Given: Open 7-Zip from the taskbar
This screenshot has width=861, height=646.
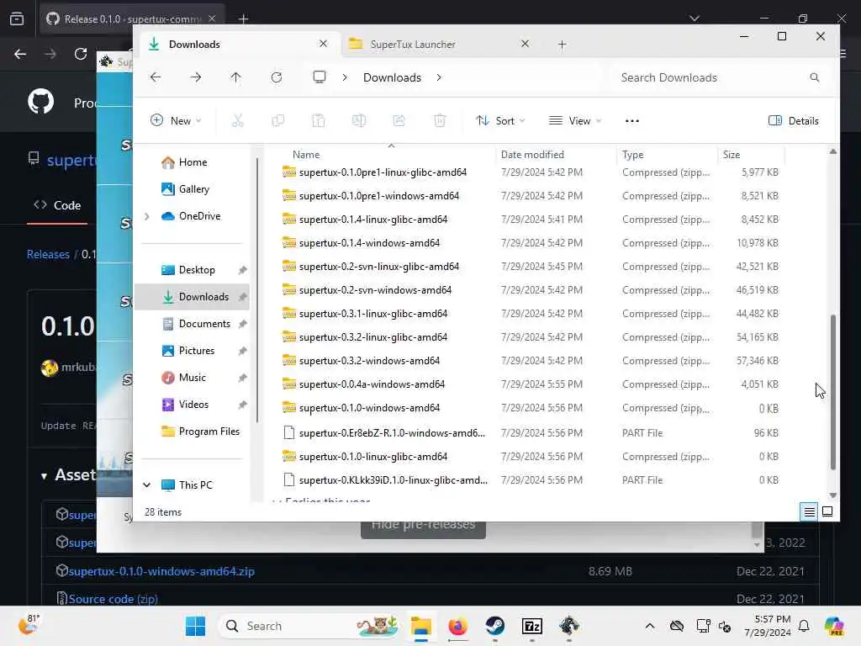Looking at the screenshot, I should 531,626.
